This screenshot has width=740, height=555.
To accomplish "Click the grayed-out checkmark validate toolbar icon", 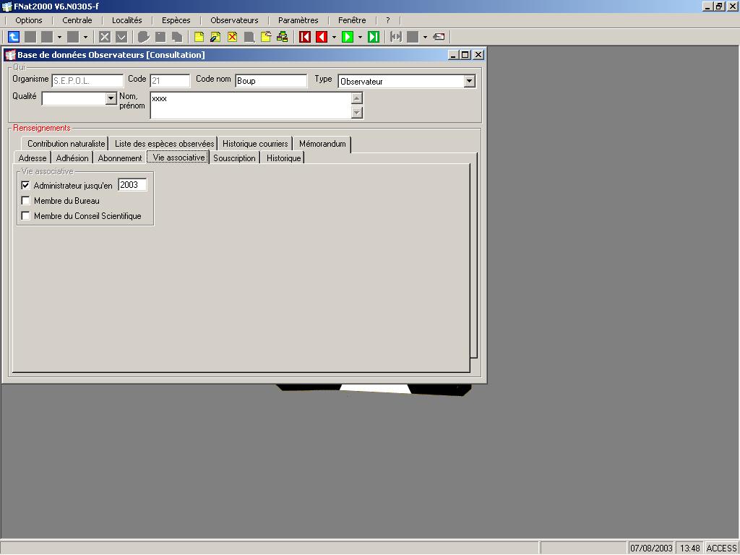I will 121,37.
